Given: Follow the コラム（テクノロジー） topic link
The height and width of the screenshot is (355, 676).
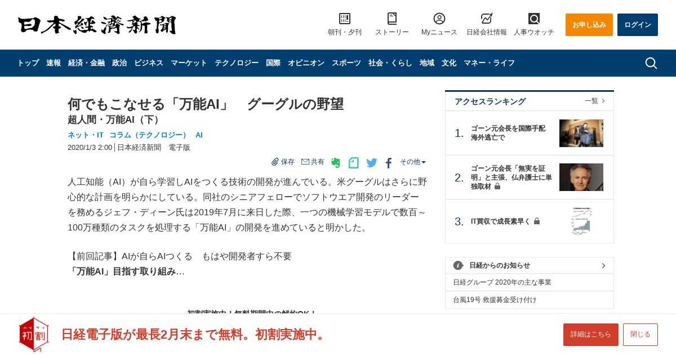Looking at the screenshot, I should [x=149, y=135].
